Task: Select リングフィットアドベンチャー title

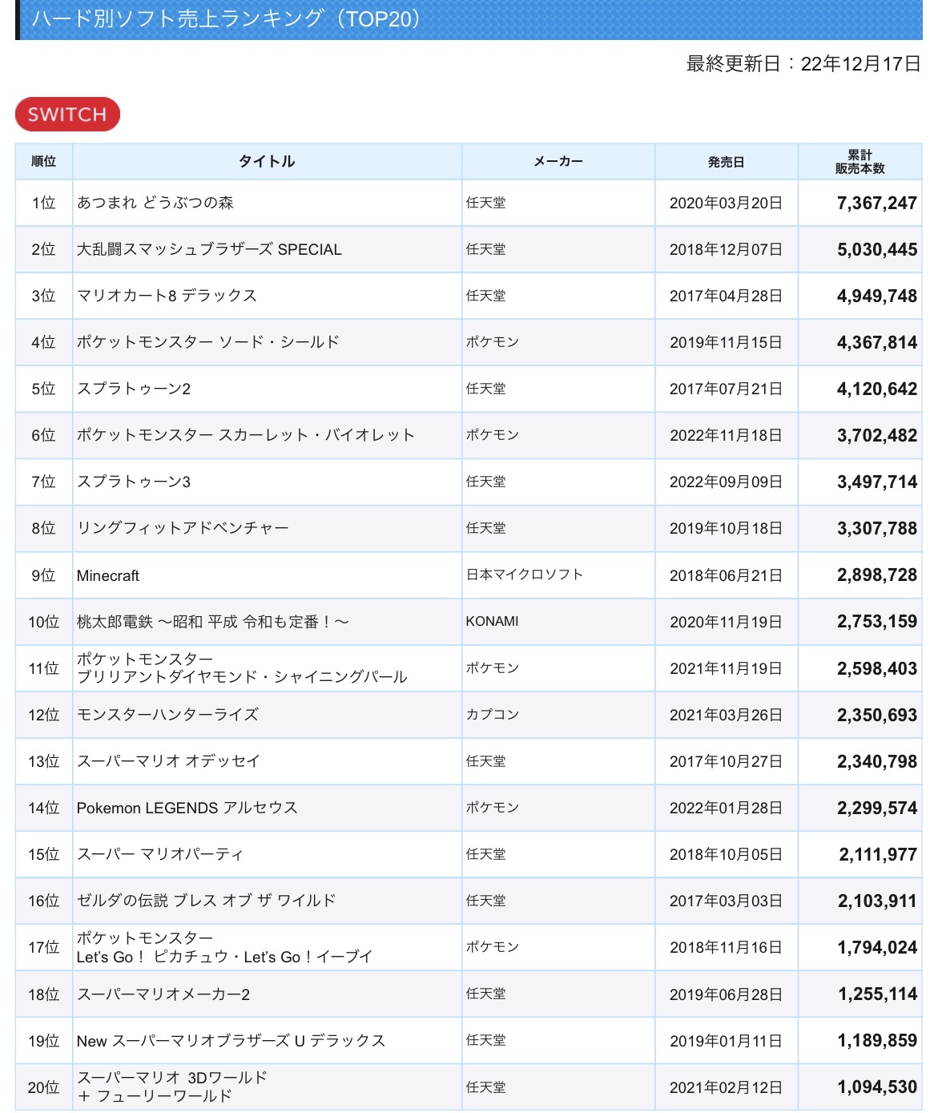Action: (183, 528)
